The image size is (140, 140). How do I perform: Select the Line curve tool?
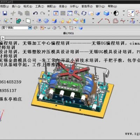point(100,21)
